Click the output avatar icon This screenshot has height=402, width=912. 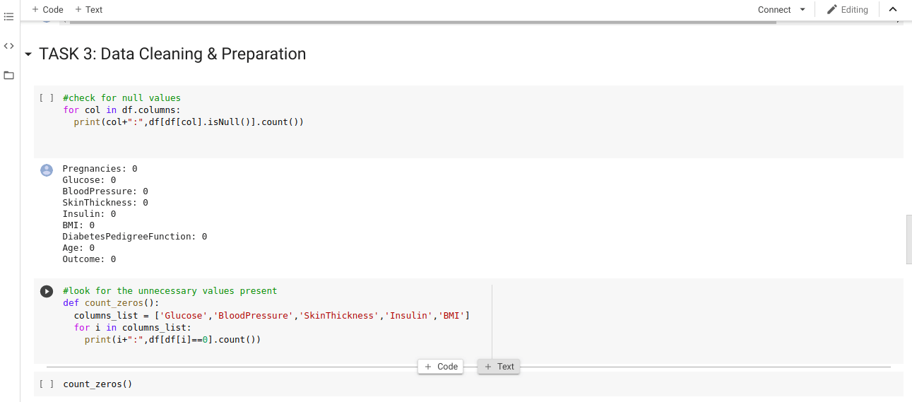pyautogui.click(x=47, y=170)
